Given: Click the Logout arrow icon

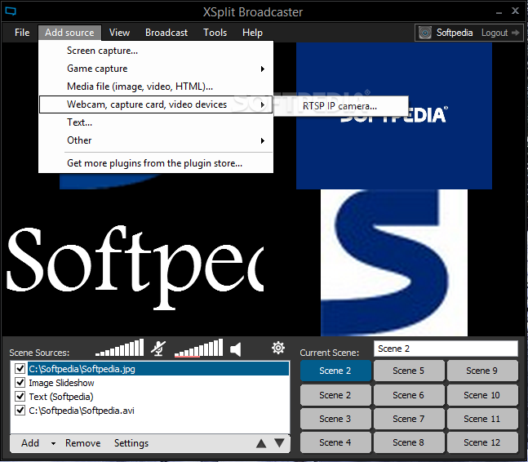Looking at the screenshot, I should [515, 33].
